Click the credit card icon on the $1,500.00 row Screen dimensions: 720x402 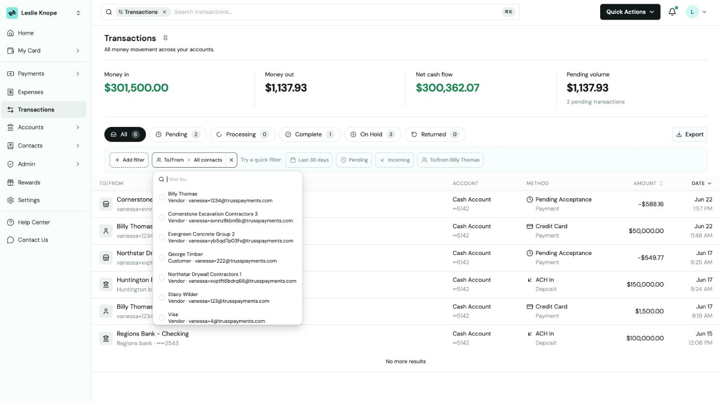coord(530,307)
